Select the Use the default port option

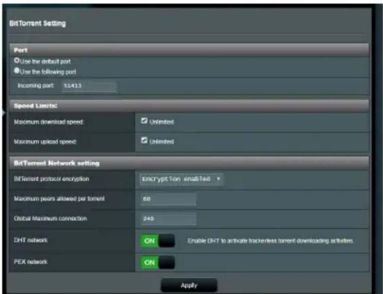pyautogui.click(x=17, y=60)
